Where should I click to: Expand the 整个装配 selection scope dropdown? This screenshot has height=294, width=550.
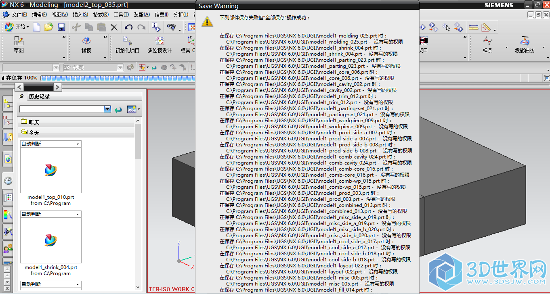120,67
